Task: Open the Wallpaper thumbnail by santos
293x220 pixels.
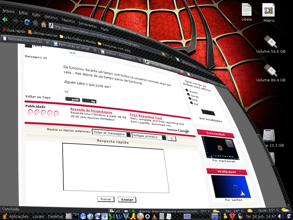Action: [x=231, y=186]
